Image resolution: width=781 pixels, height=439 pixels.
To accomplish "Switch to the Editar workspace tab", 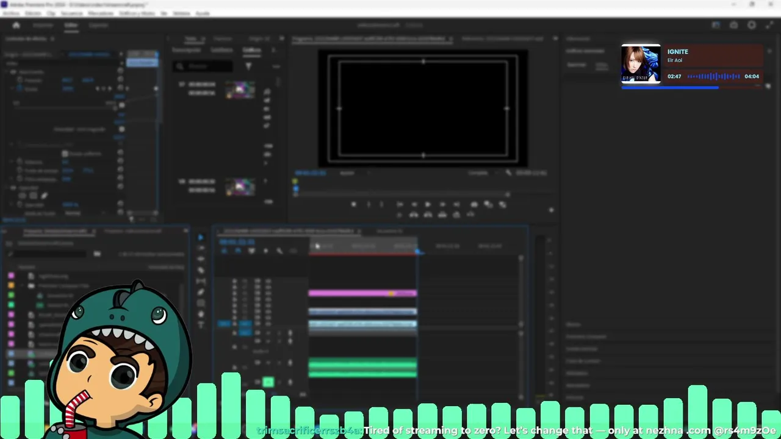I will tap(71, 25).
